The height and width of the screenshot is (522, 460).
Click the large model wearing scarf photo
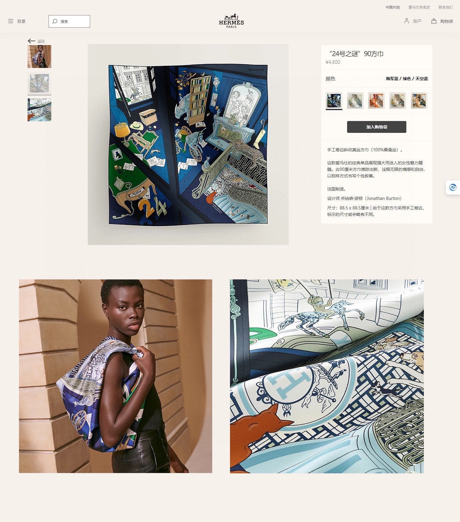tap(116, 376)
